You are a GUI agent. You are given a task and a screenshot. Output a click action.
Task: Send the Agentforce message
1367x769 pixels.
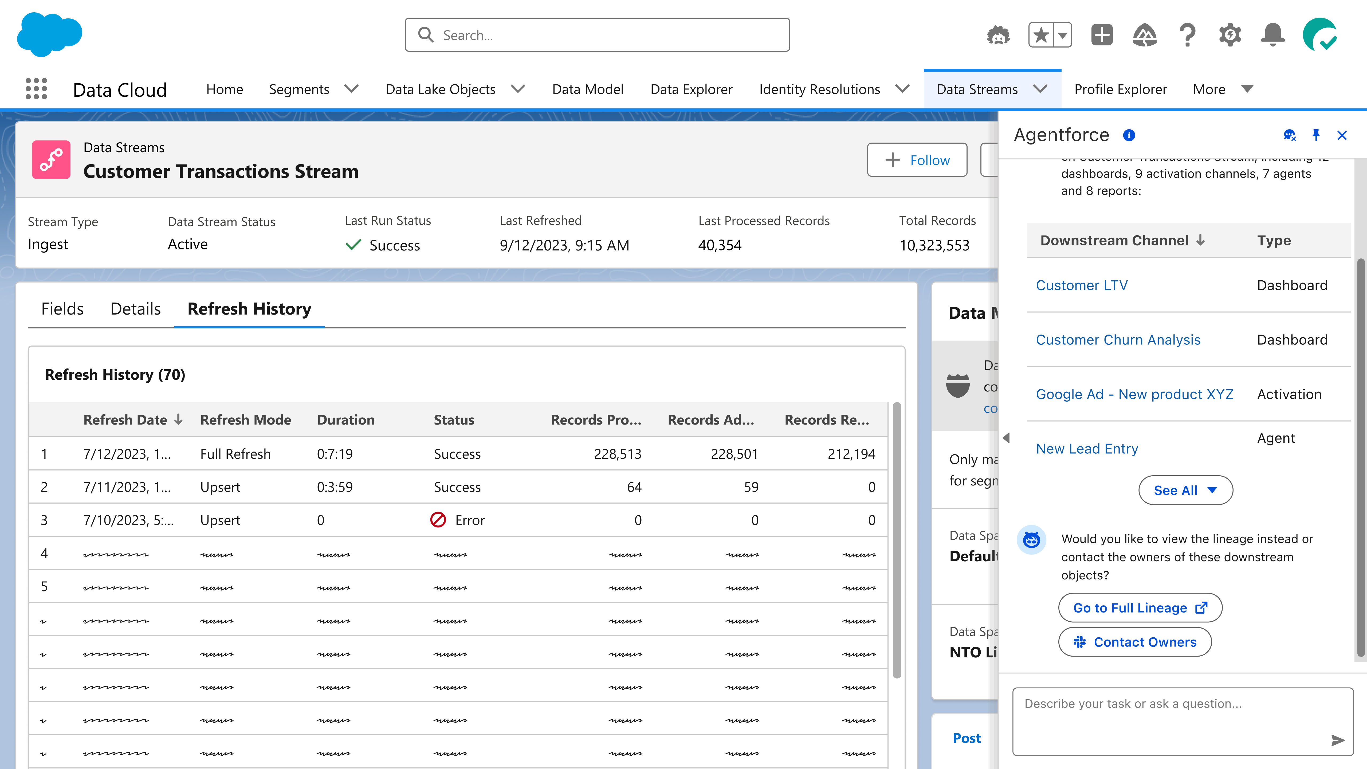(1338, 740)
